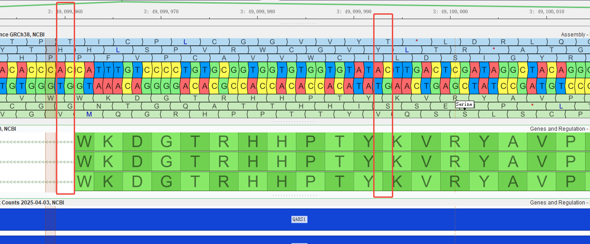Click red stop asterisk in second forward frame
The image size is (590, 244).
pos(494,49)
